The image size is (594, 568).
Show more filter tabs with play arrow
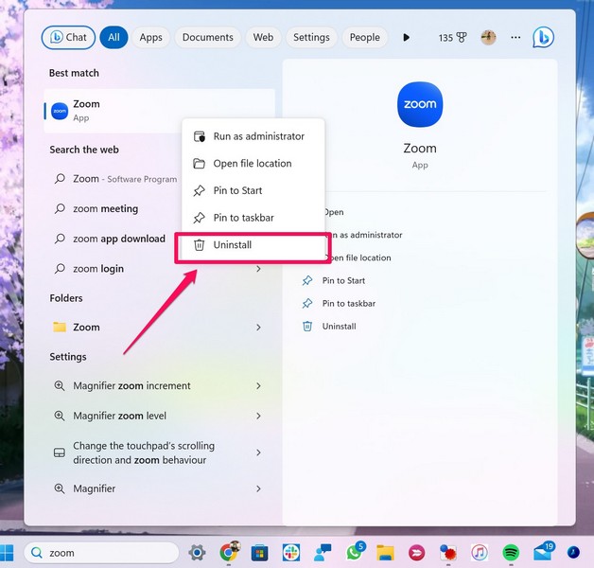point(407,38)
